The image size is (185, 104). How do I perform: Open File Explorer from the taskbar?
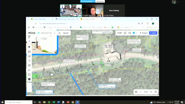tap(44, 102)
